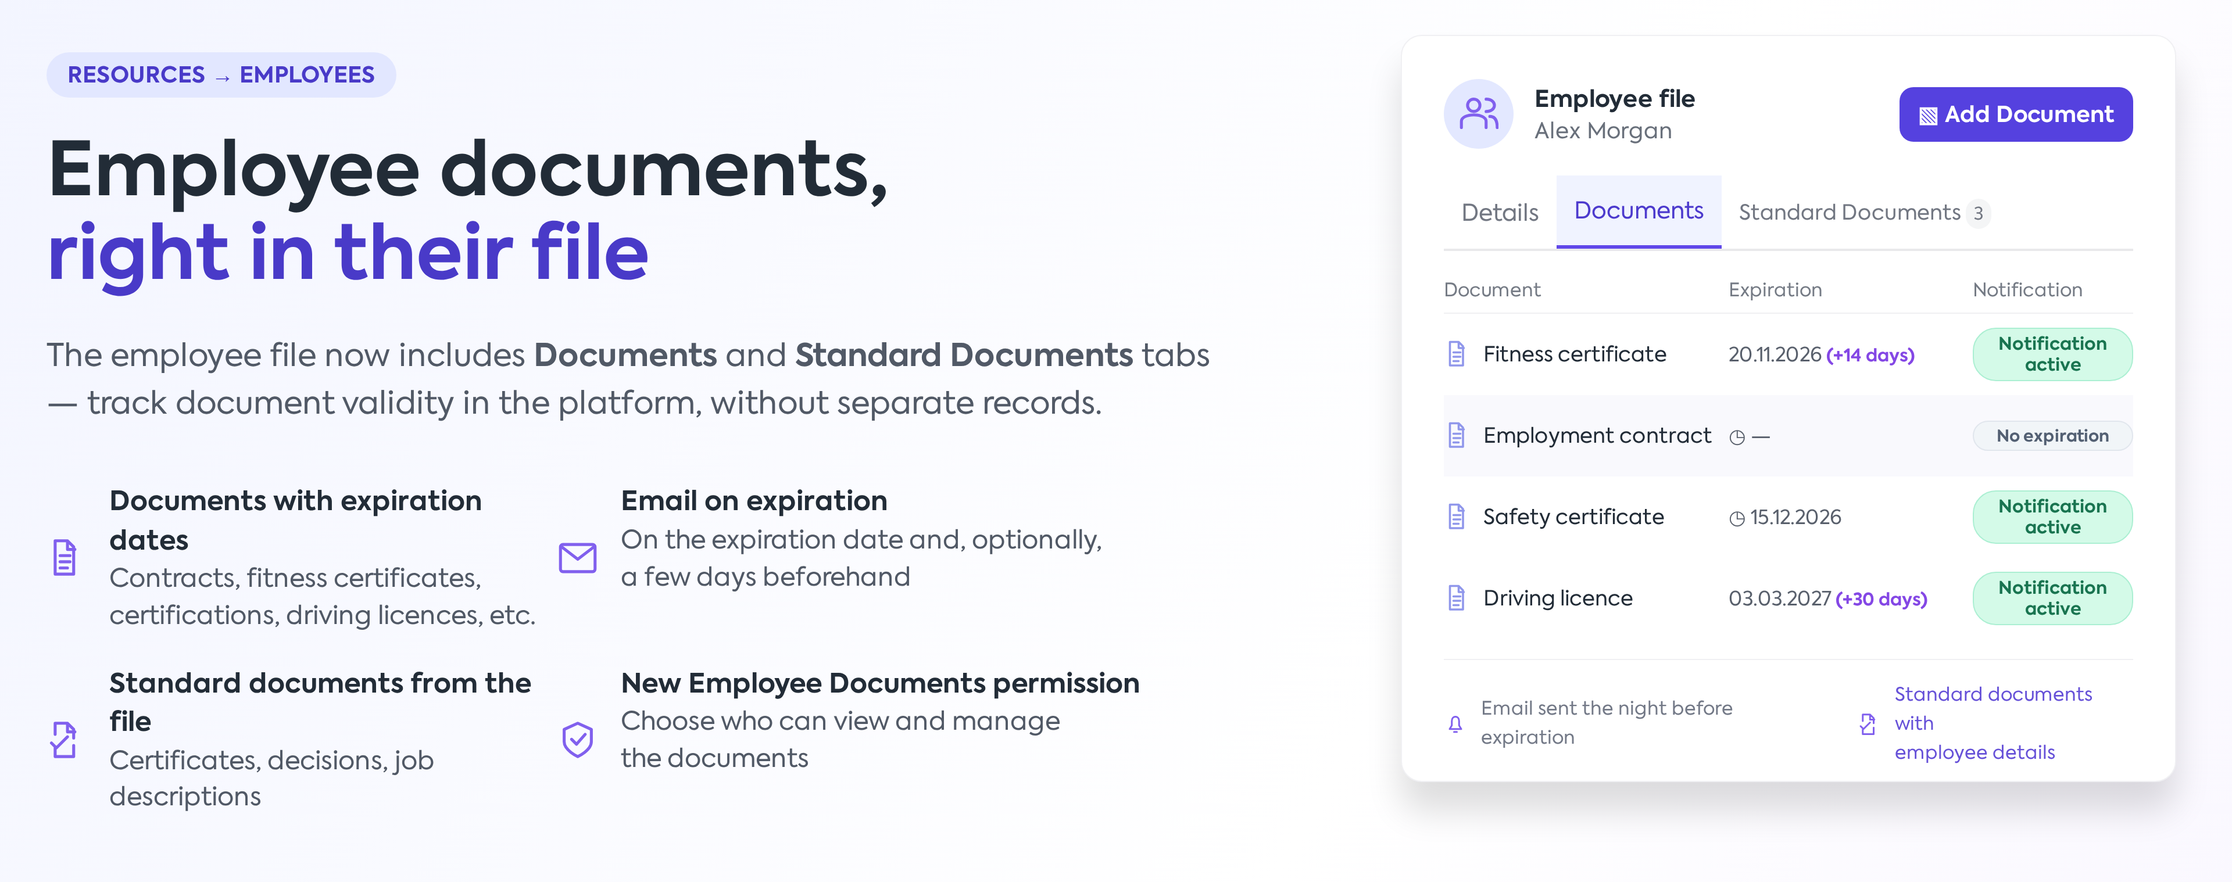2232x882 pixels.
Task: Click the clock icon in Employment contract row
Action: point(1736,438)
